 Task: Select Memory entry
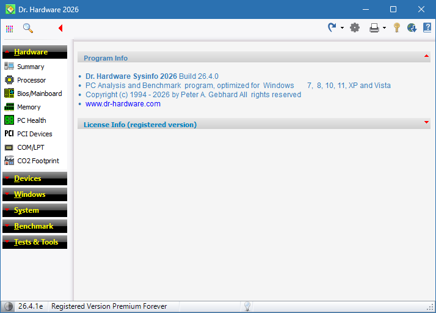pos(29,107)
